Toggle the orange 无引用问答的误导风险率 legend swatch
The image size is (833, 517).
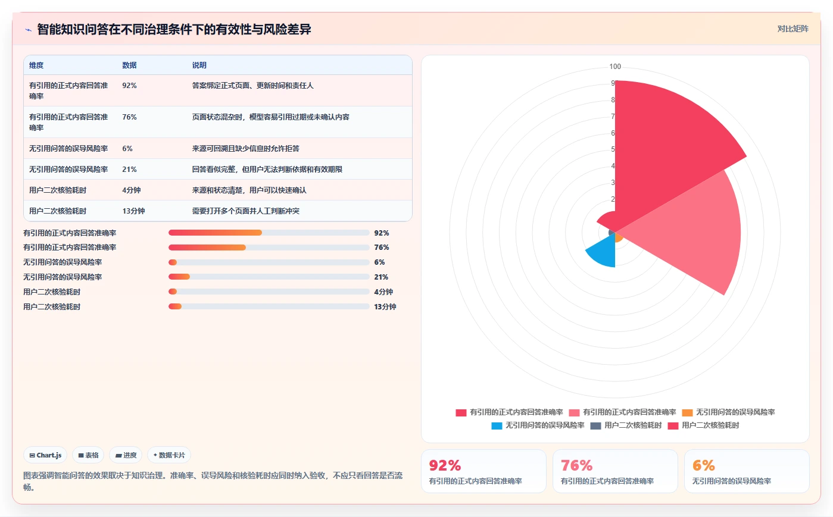687,412
